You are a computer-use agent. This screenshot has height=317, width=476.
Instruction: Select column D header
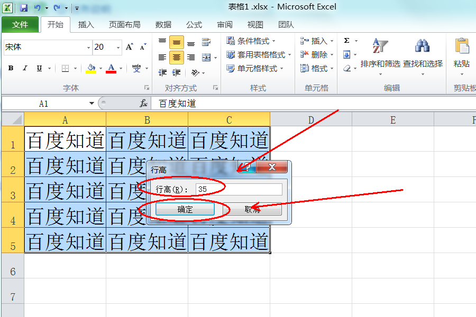click(311, 119)
